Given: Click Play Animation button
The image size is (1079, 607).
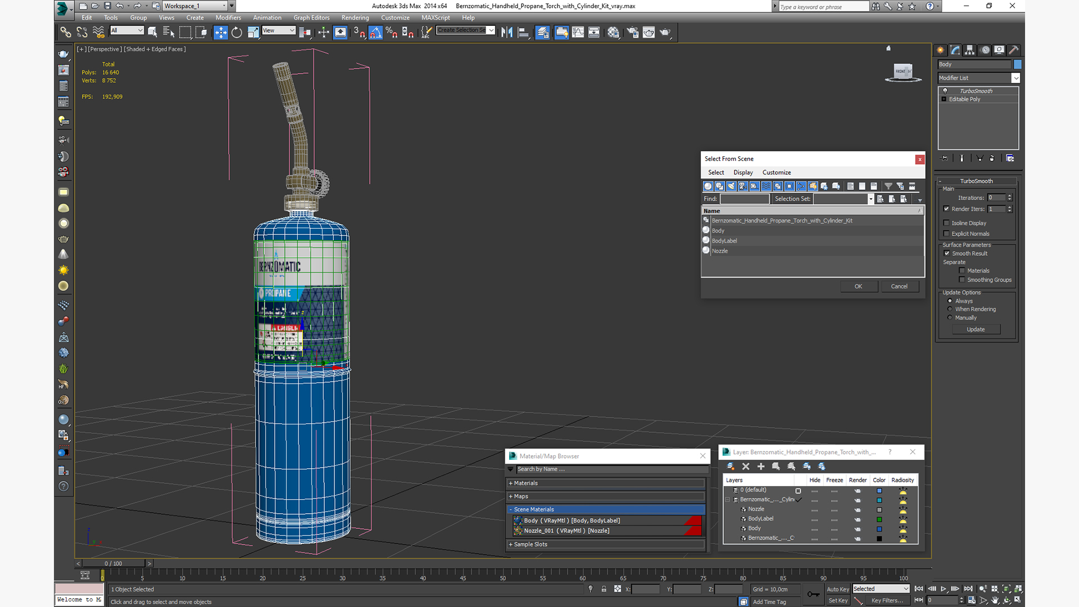Looking at the screenshot, I should click(x=944, y=589).
